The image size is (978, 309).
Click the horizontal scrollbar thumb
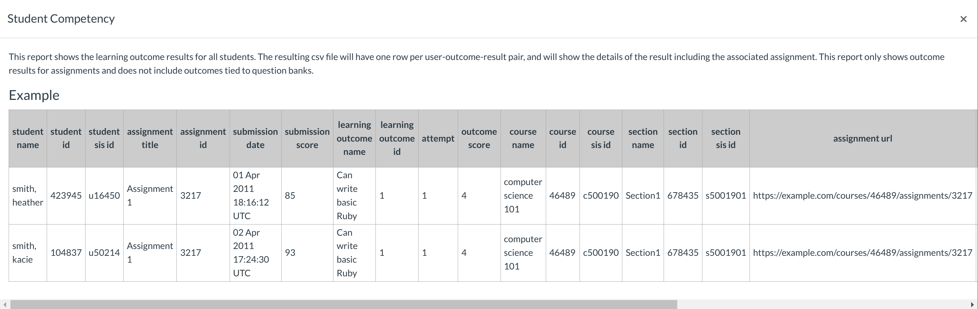[x=343, y=304]
